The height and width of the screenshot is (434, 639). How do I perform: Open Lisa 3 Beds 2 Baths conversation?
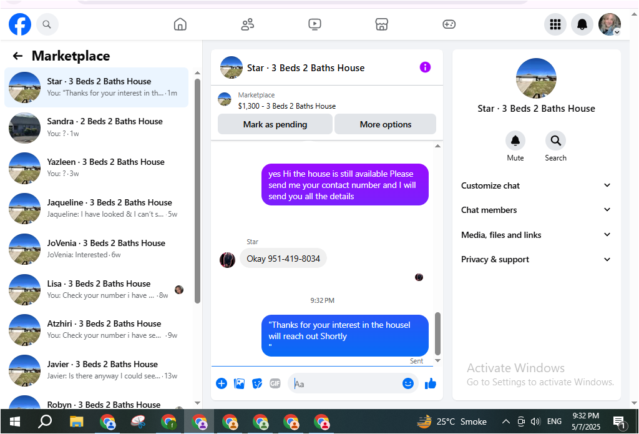pyautogui.click(x=97, y=290)
